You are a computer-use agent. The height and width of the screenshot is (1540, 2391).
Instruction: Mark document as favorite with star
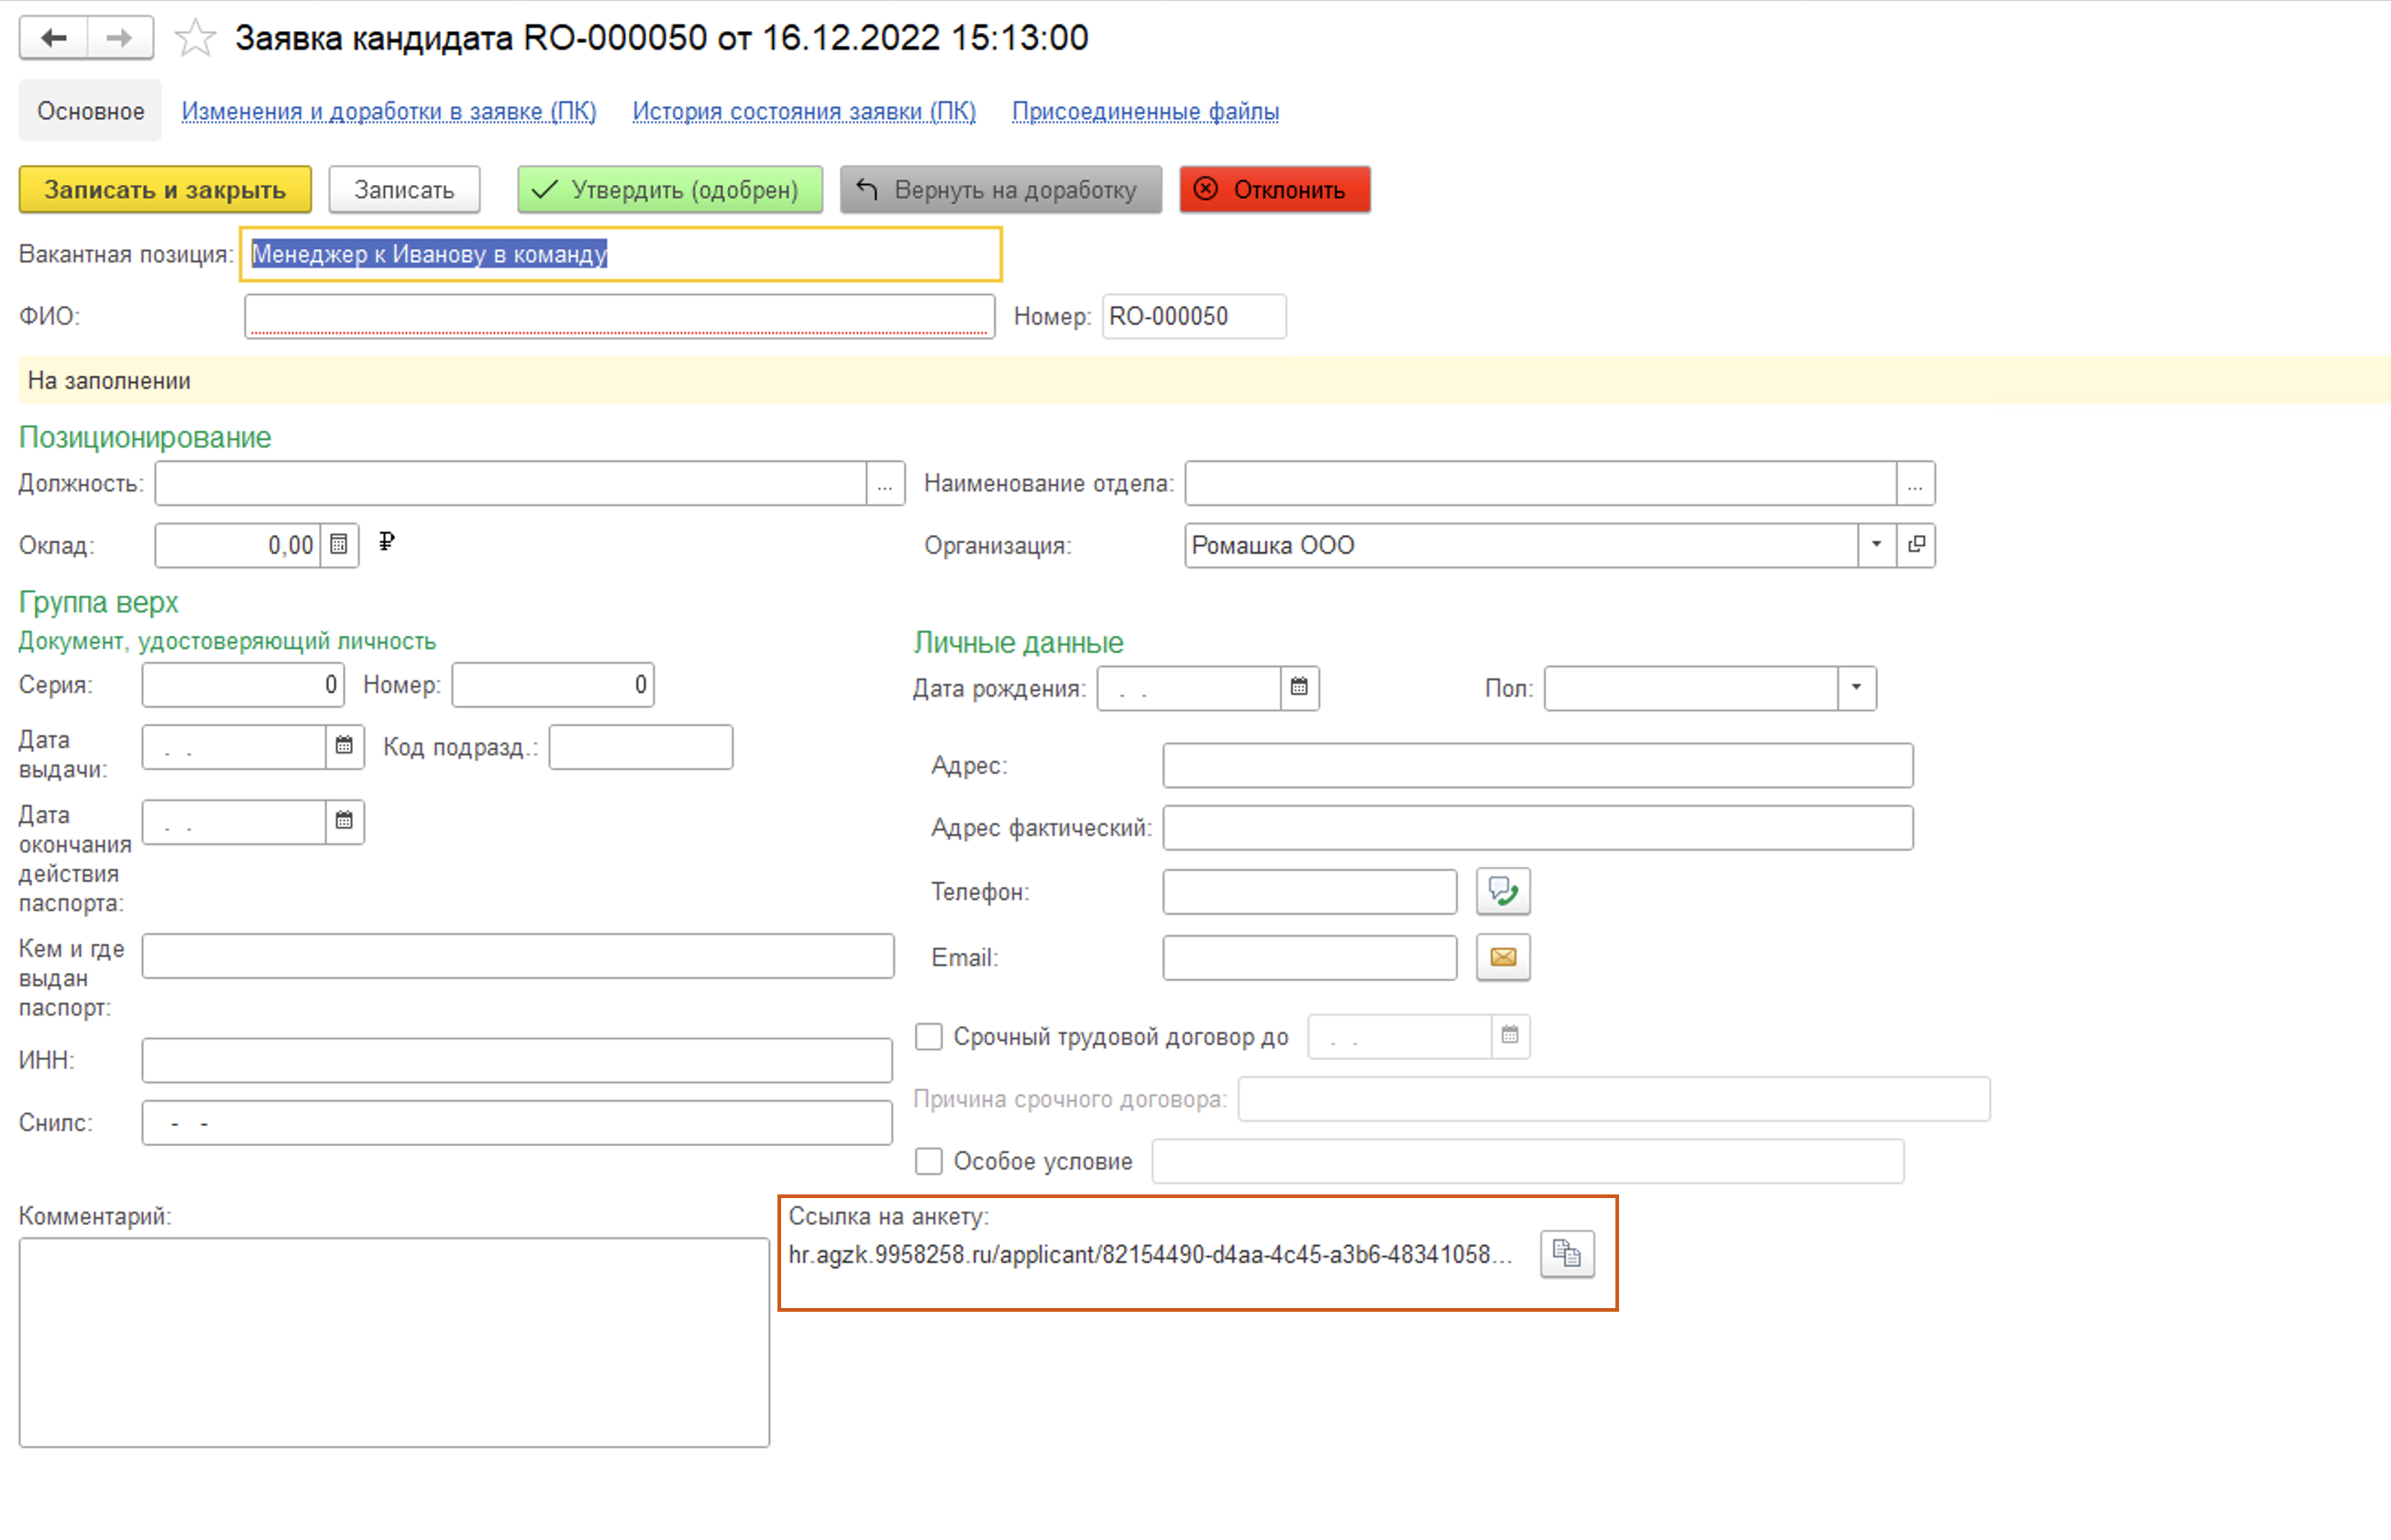coord(195,39)
